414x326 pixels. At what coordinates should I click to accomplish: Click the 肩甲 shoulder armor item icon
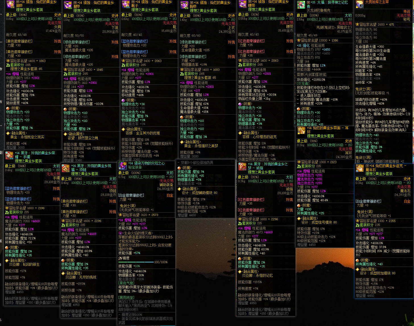11,4
